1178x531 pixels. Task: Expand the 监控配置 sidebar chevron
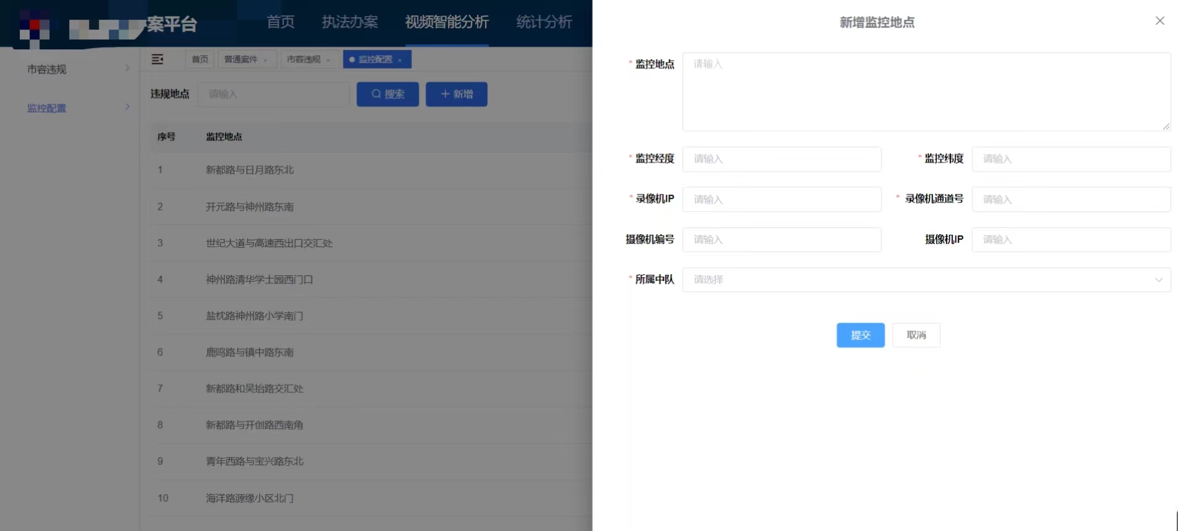127,107
